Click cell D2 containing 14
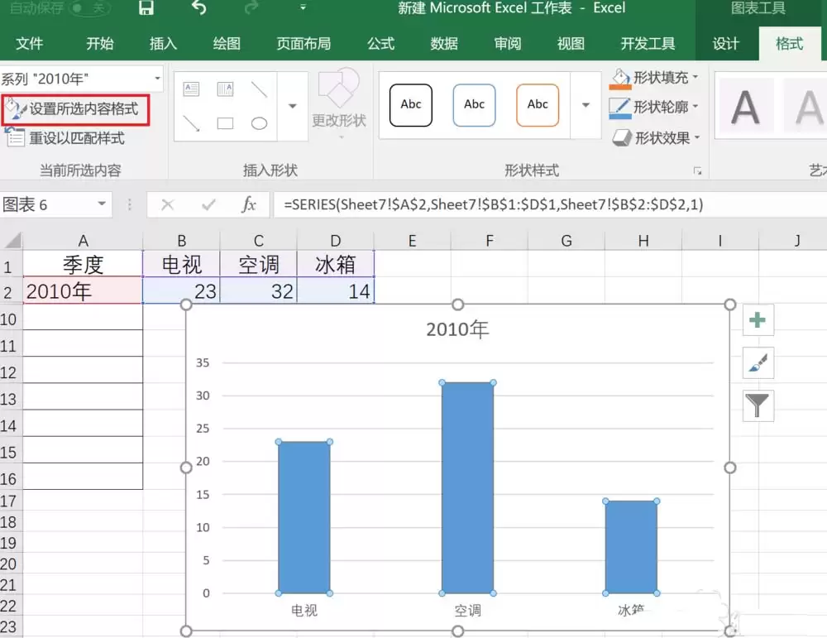 tap(336, 290)
